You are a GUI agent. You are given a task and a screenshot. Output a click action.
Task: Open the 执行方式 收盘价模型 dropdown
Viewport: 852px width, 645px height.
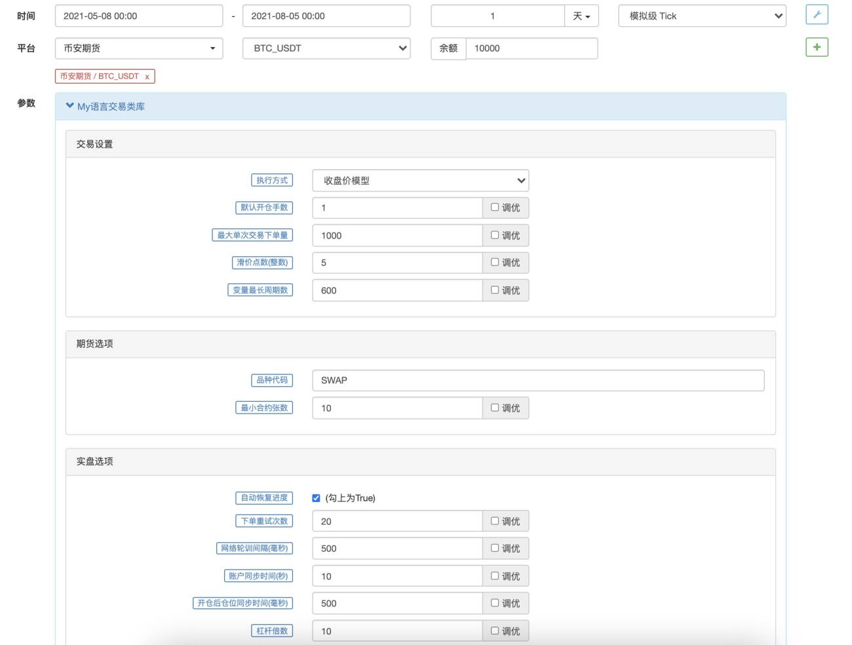click(420, 180)
